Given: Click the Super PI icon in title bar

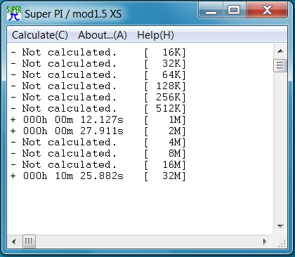Looking at the screenshot, I should 14,13.
